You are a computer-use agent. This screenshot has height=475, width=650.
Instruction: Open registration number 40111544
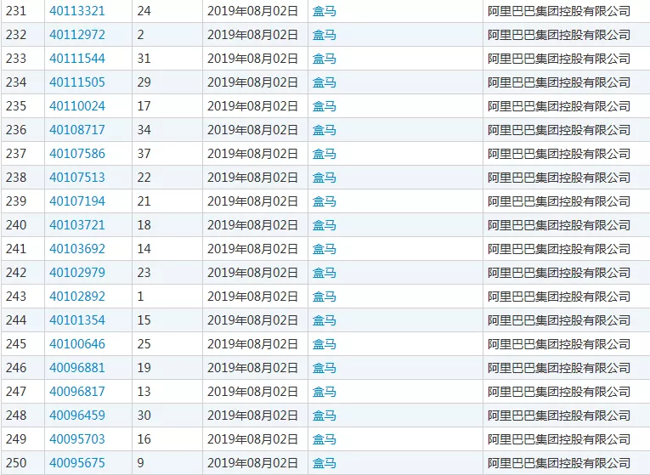point(77,59)
